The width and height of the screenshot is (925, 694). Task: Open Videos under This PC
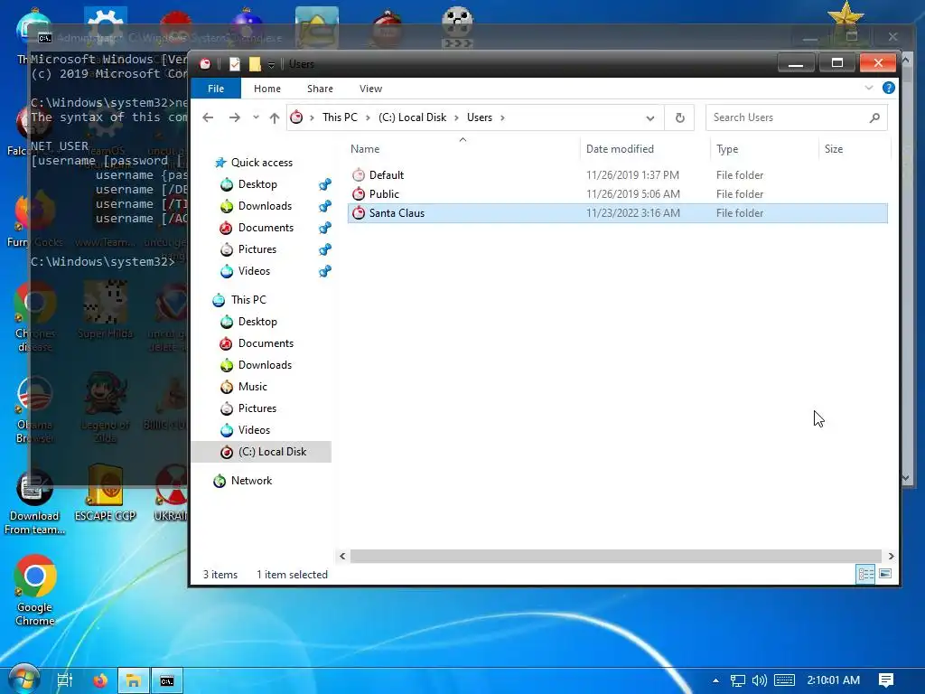click(x=254, y=430)
